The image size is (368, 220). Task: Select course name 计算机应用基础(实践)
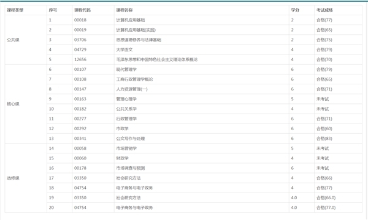136,30
